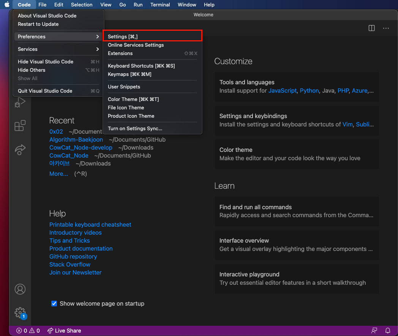Open GitHub repository link
Image resolution: width=398 pixels, height=336 pixels.
click(x=73, y=257)
